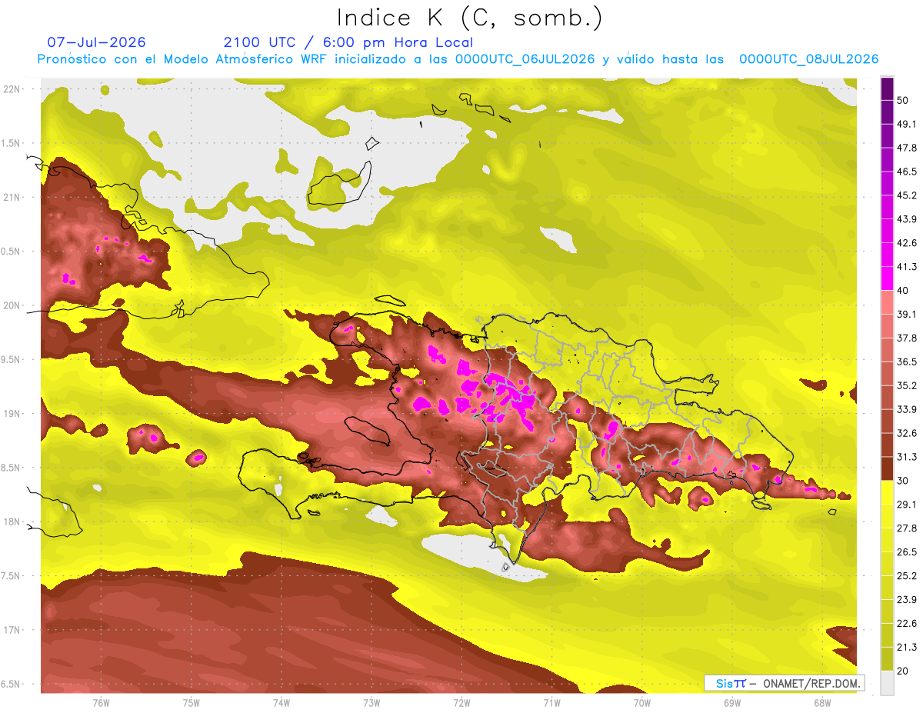This screenshot has width=923, height=713.
Task: Click the "0000UTC_08JUL2026" valid-until time
Action: click(x=808, y=59)
